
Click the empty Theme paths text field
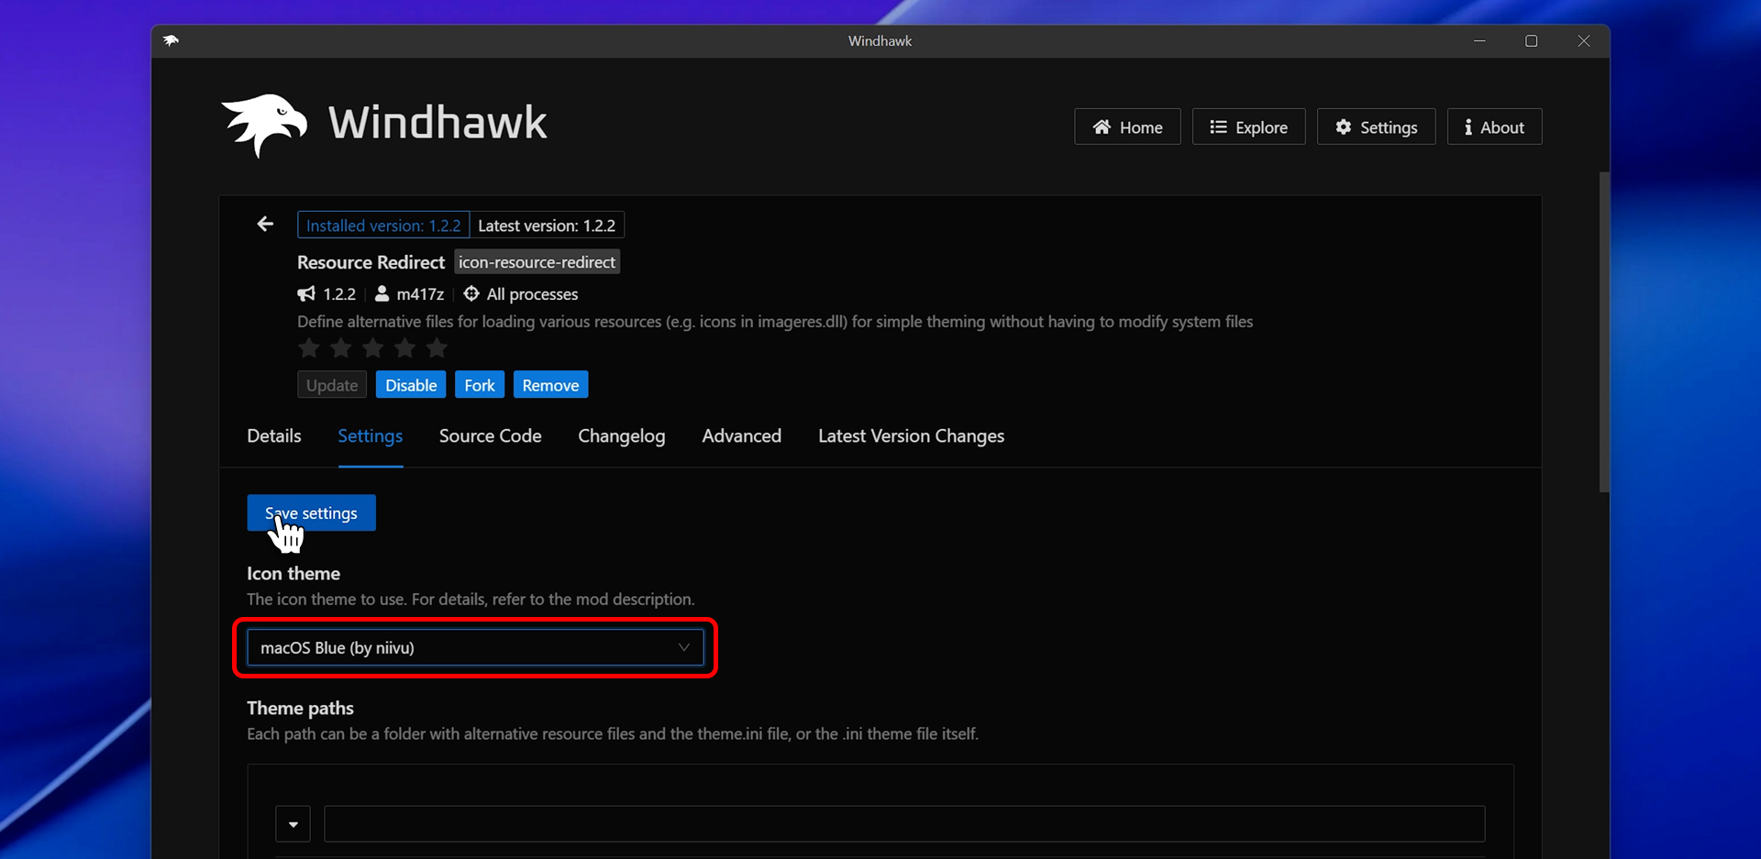(903, 824)
